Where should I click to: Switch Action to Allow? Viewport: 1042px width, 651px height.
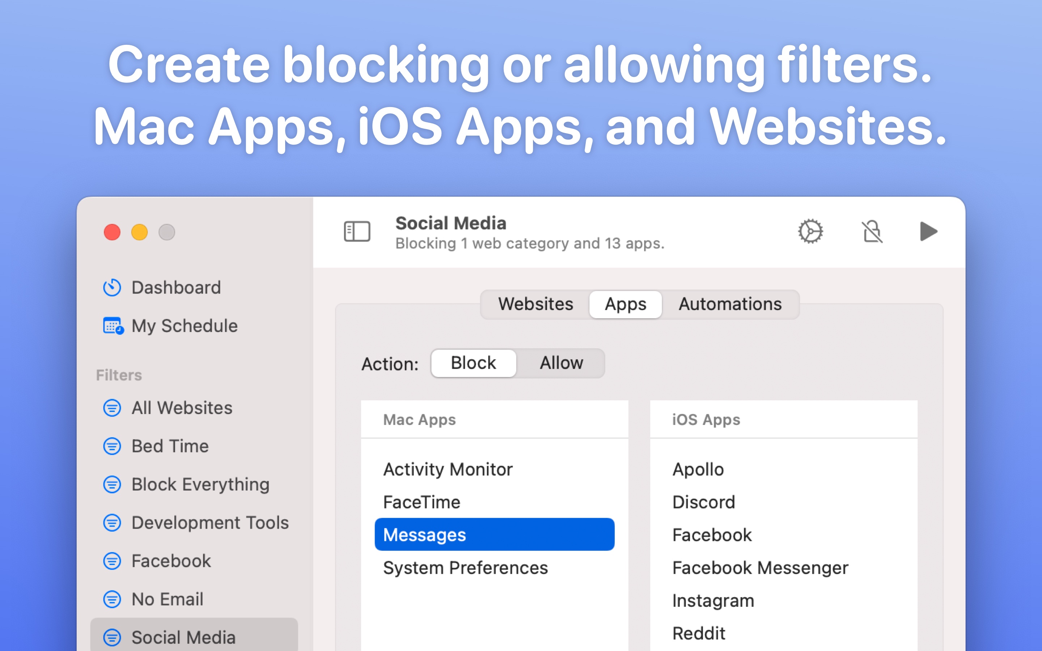(x=561, y=363)
